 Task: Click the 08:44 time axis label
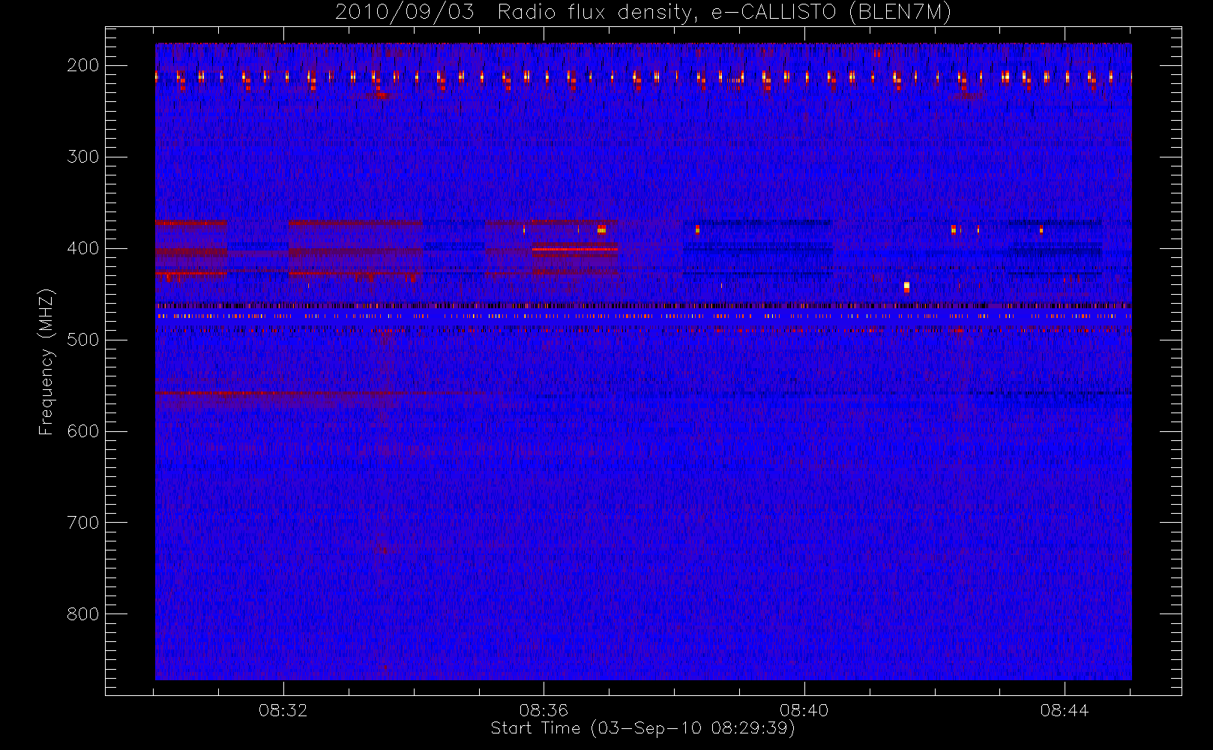(1065, 710)
